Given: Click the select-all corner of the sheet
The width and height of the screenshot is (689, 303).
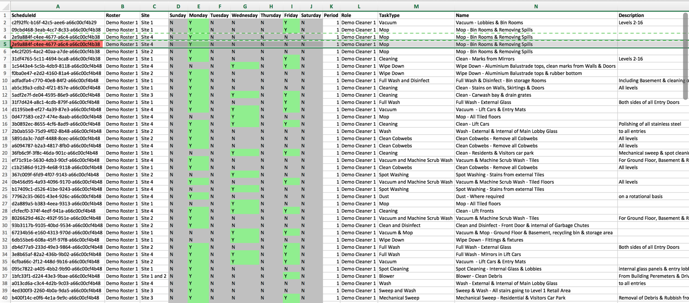Looking at the screenshot, I should click(x=5, y=6).
